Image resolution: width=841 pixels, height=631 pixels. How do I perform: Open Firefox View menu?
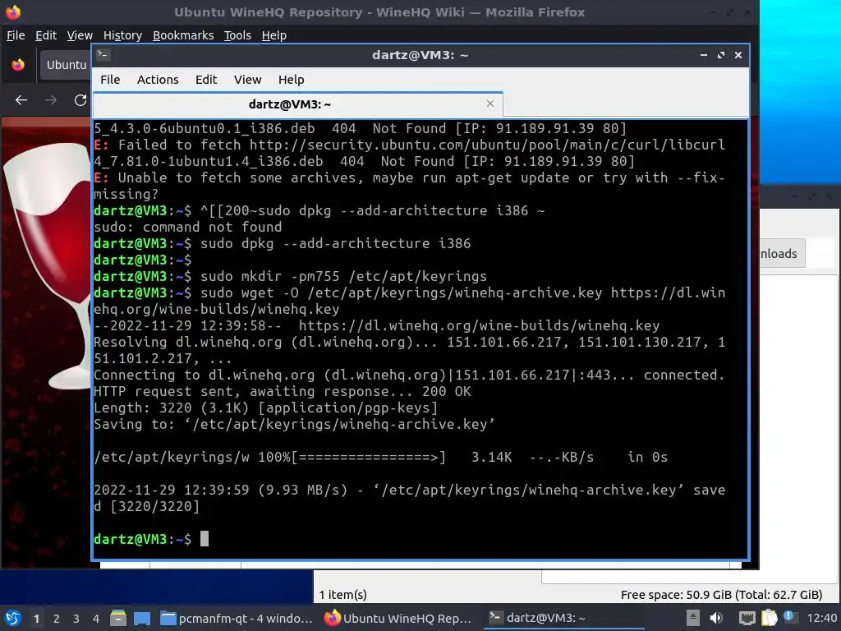(80, 35)
